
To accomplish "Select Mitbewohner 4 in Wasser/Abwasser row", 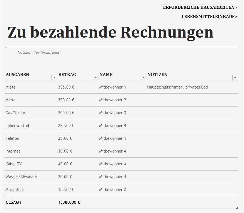I will (113, 177).
